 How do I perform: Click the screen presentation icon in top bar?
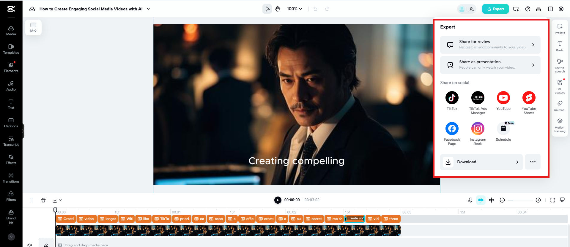(516, 9)
